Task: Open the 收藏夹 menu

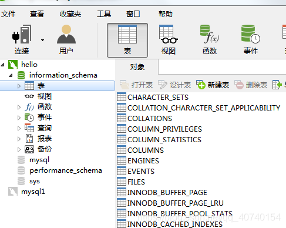Action: pyautogui.click(x=70, y=14)
